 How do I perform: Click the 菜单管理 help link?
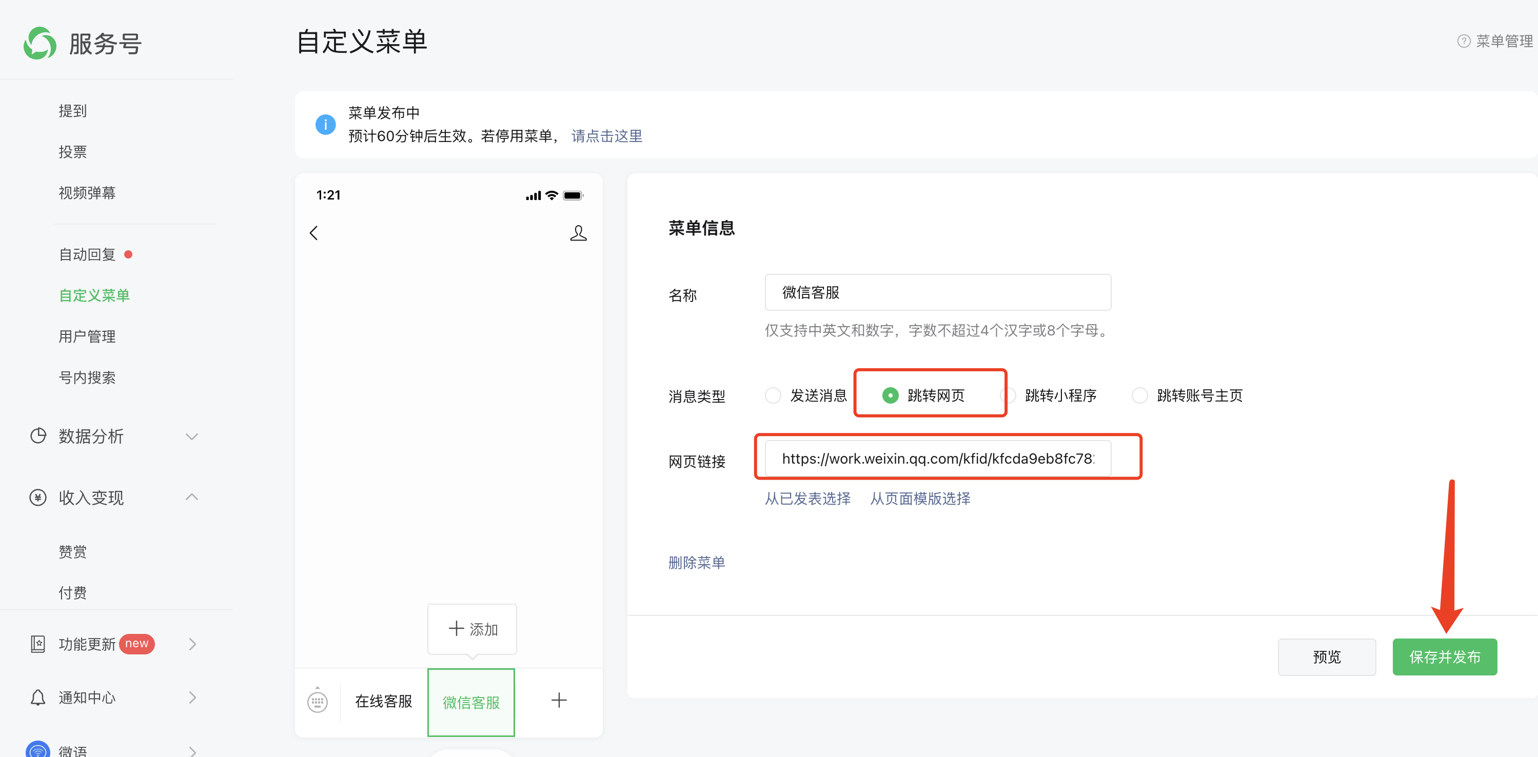(1504, 41)
